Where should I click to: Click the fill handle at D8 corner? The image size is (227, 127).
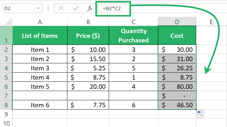click(x=196, y=109)
